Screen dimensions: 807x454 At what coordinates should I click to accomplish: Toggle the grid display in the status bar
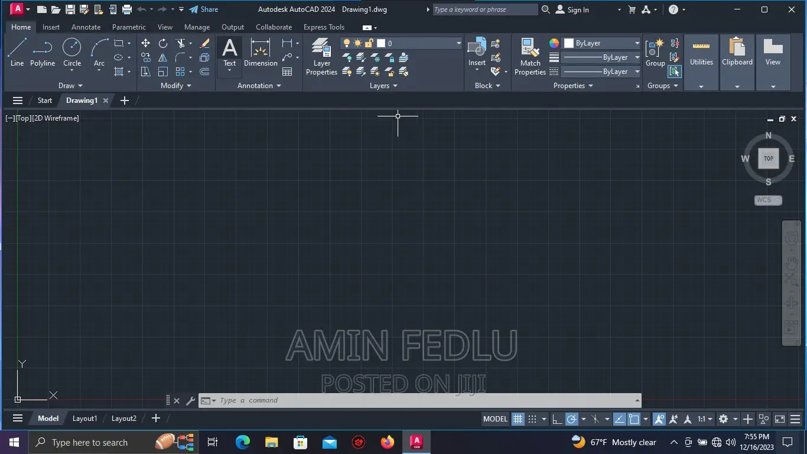point(517,419)
